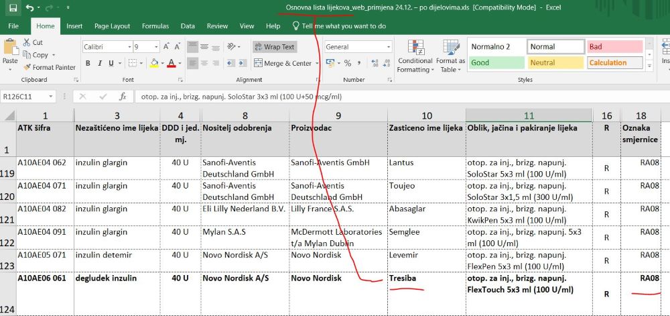Click Increase Decimal

[375, 63]
